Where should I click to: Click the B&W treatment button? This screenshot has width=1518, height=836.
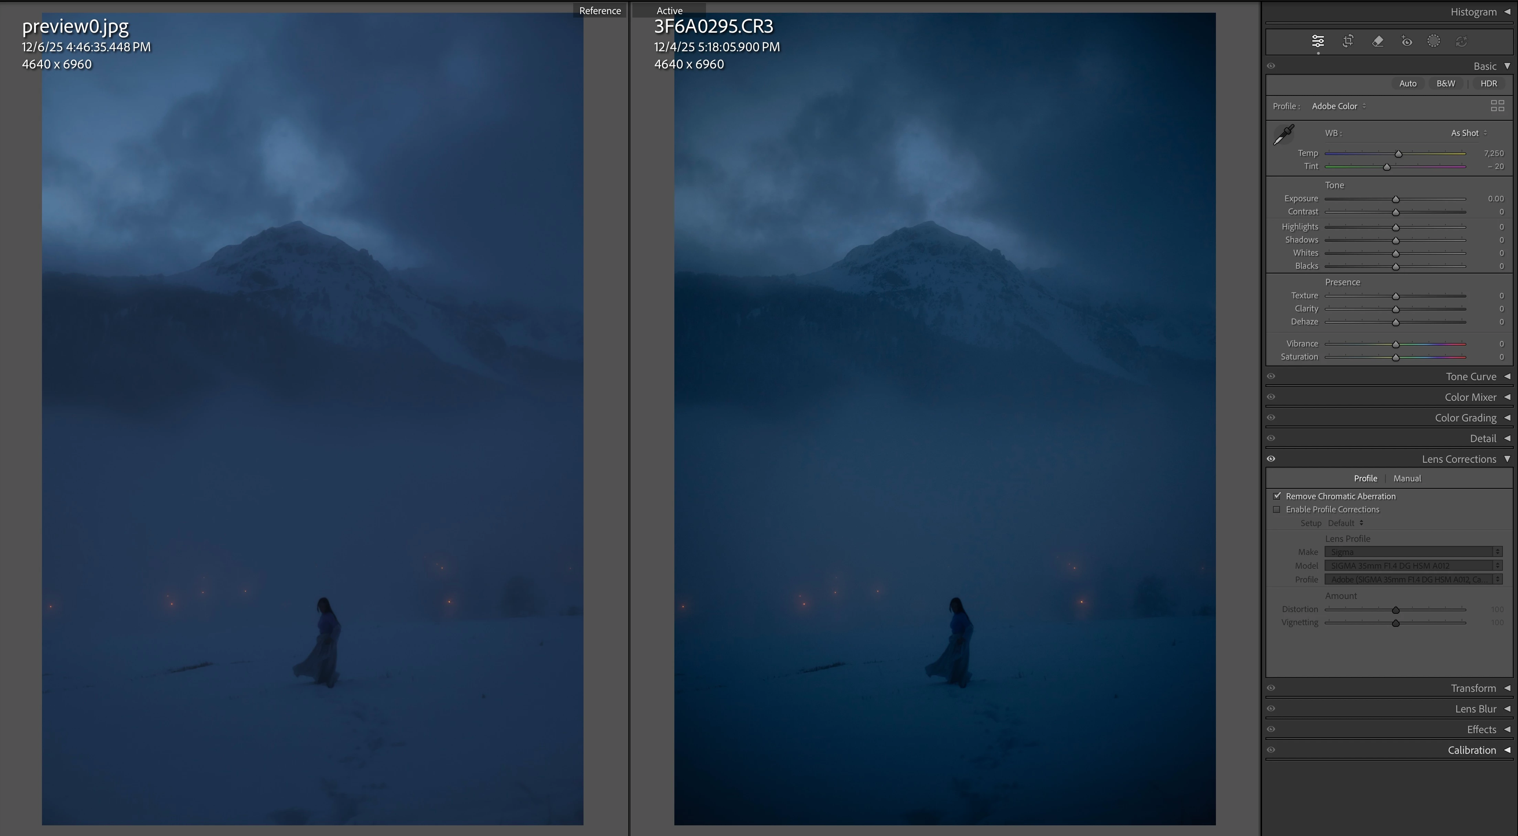click(x=1445, y=84)
